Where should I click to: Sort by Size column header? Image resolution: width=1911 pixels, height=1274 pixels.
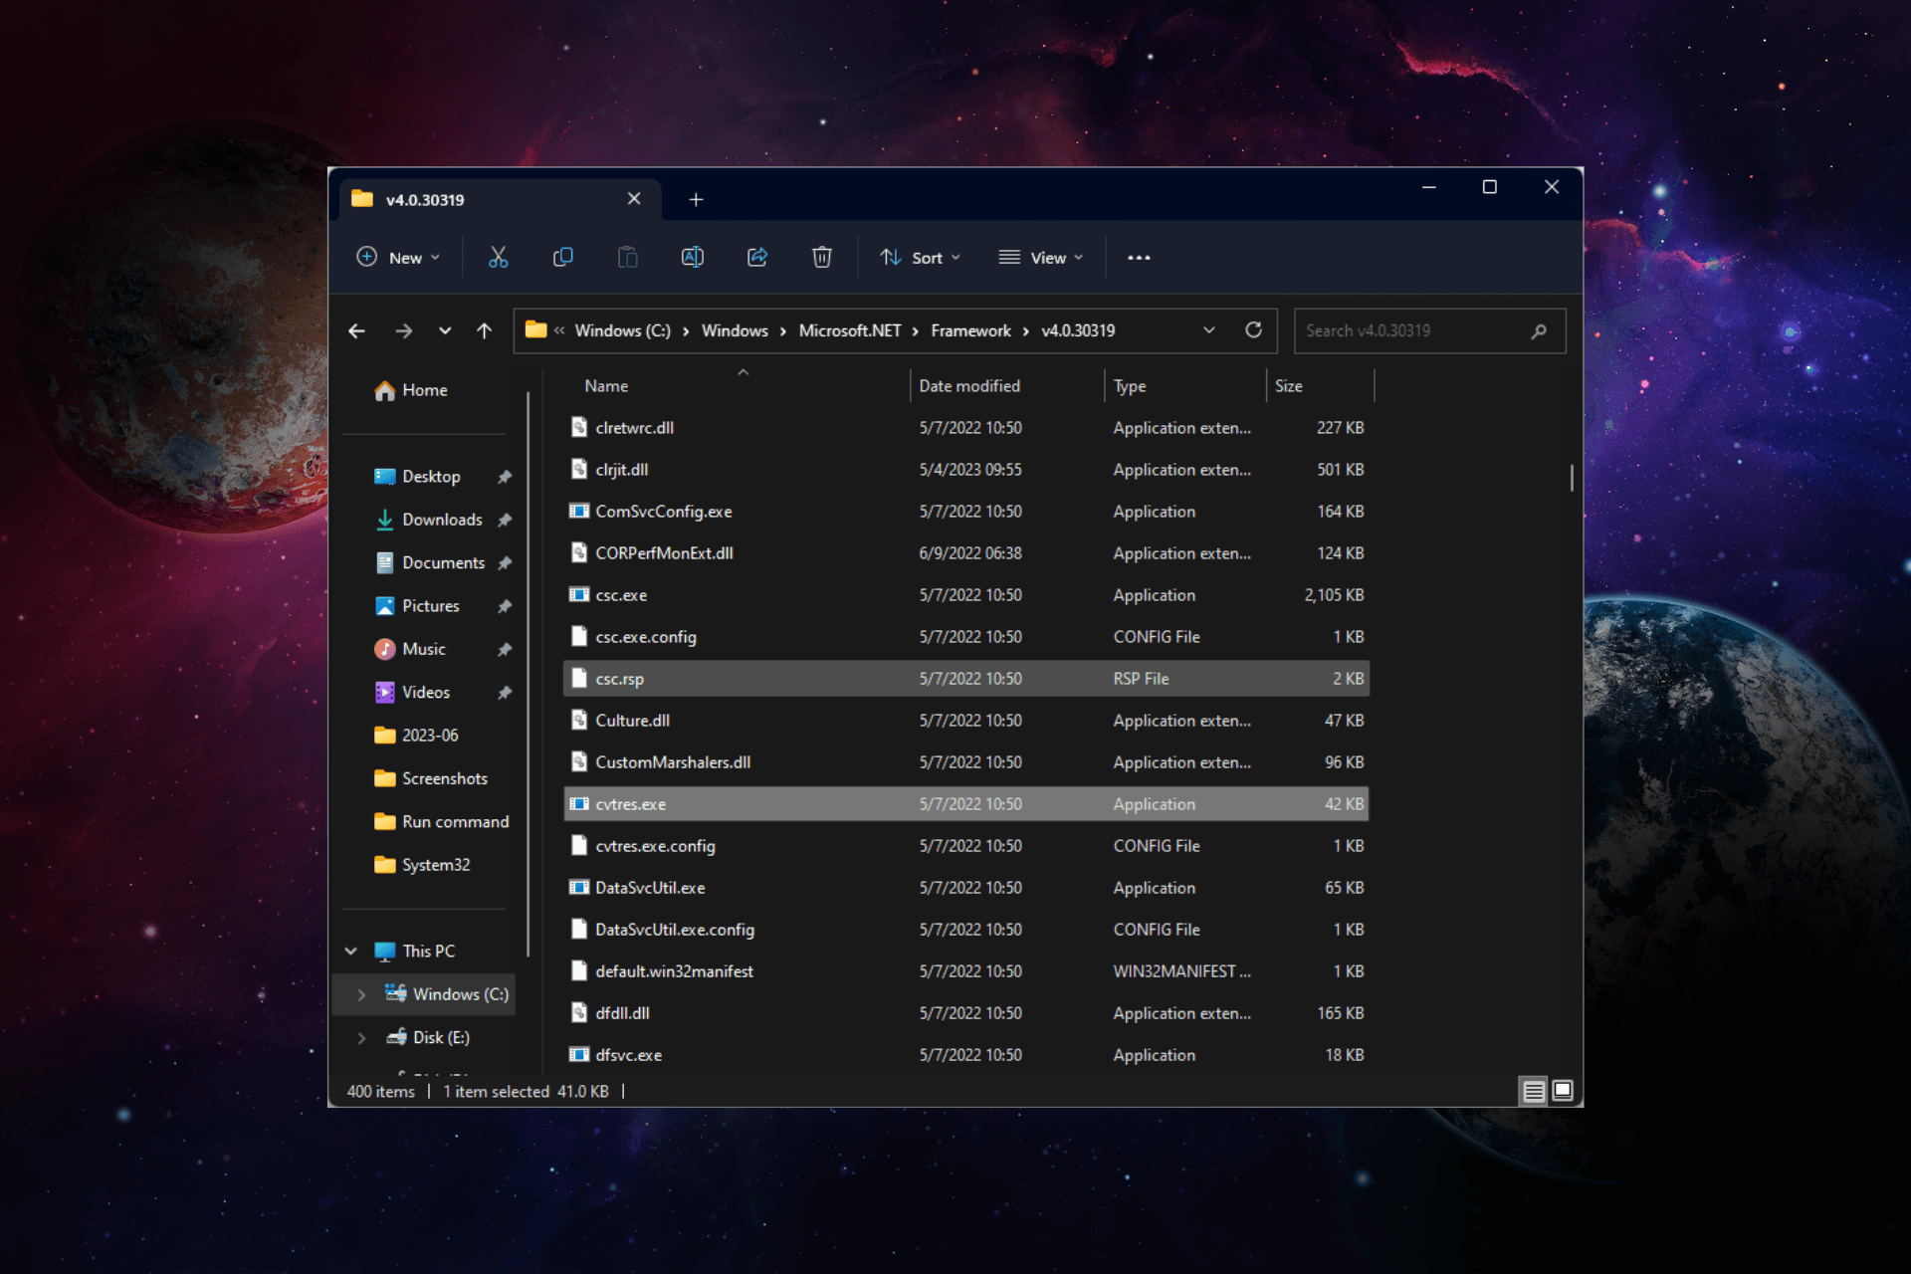(1320, 386)
